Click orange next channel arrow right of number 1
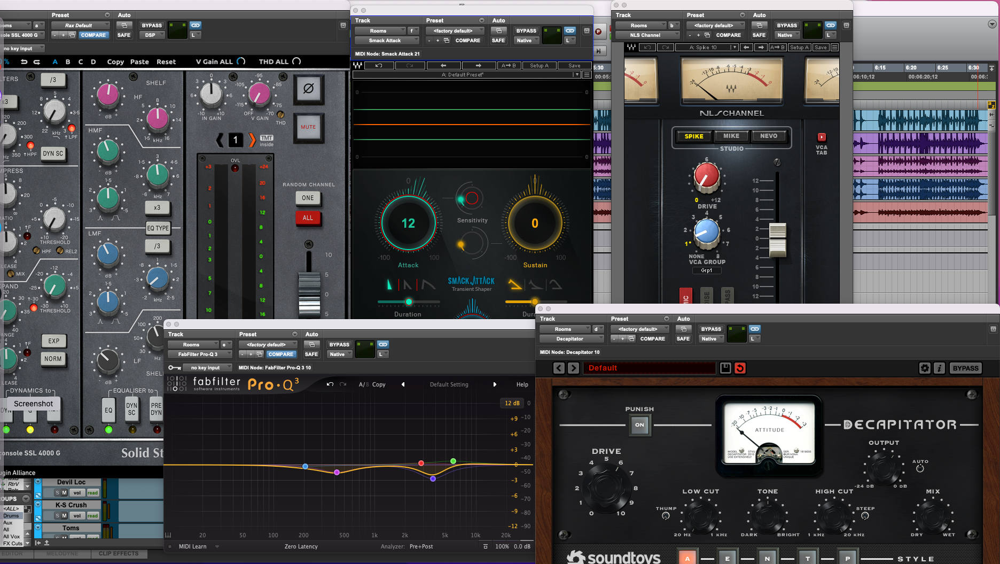Image resolution: width=1000 pixels, height=564 pixels. click(x=252, y=140)
